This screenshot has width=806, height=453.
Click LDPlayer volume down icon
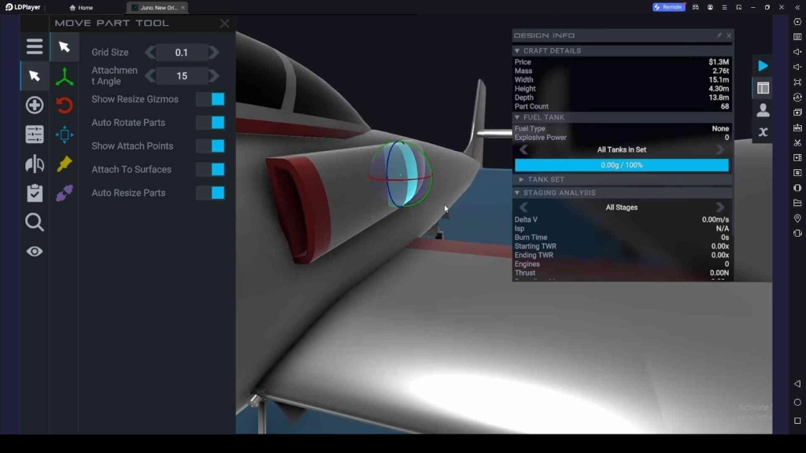click(x=797, y=67)
